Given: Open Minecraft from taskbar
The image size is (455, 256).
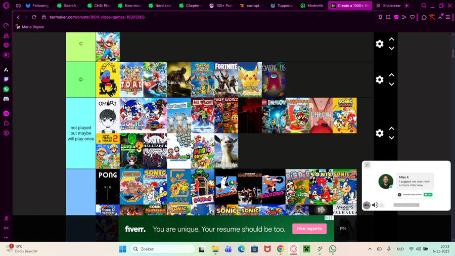Looking at the screenshot, I should (x=306, y=249).
